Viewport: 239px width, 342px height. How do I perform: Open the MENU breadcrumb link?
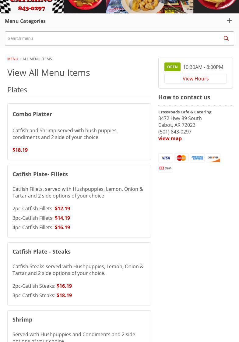(13, 59)
